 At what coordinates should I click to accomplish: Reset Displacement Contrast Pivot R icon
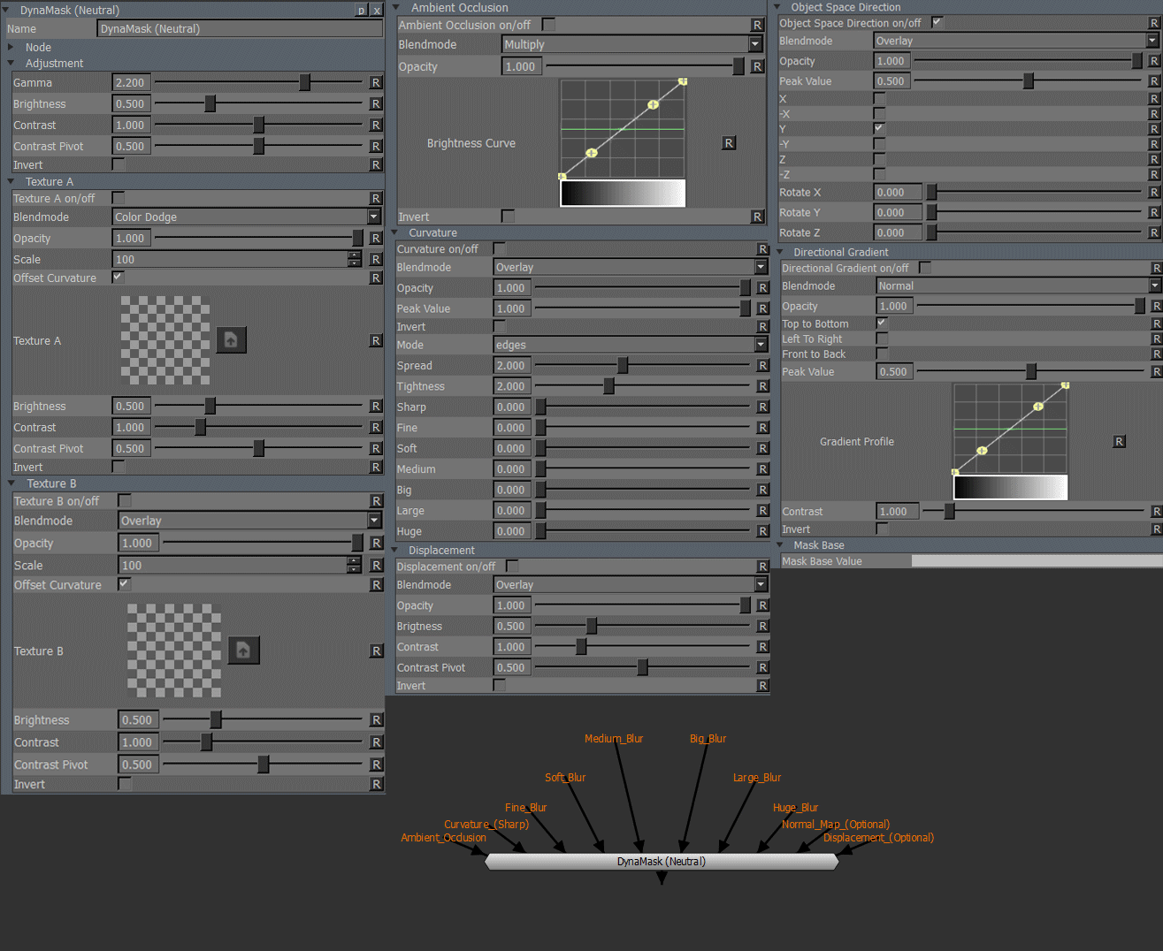point(762,667)
